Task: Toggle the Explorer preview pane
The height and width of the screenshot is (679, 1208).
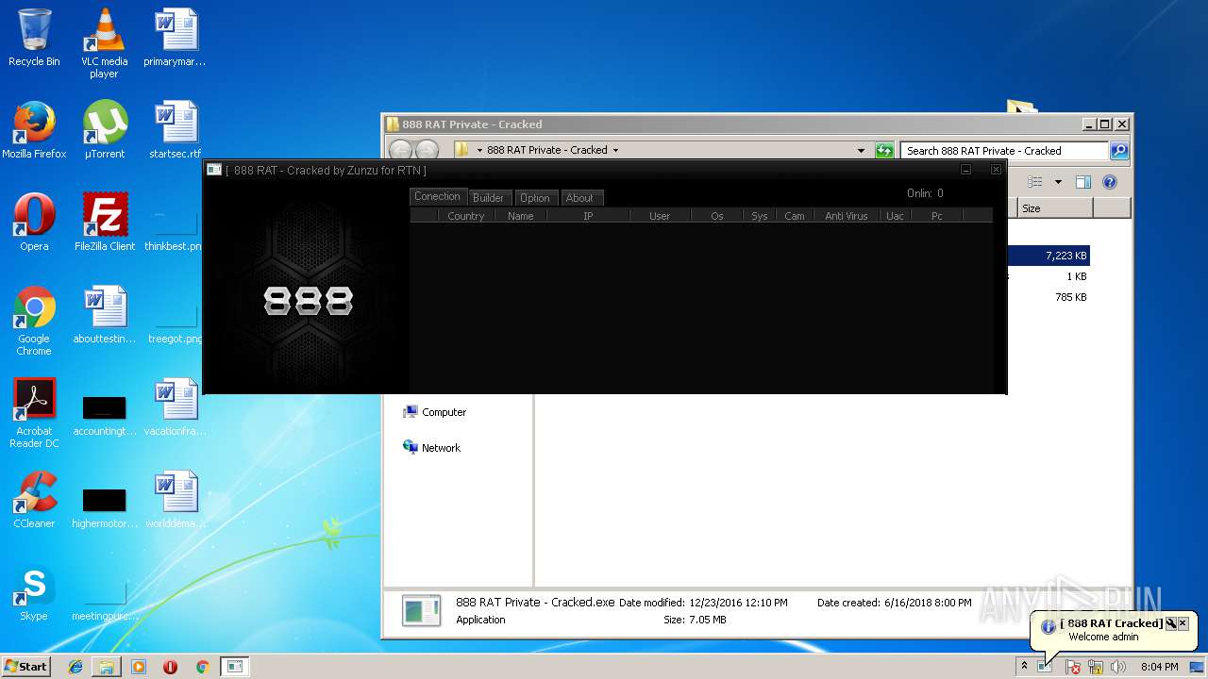Action: tap(1083, 182)
